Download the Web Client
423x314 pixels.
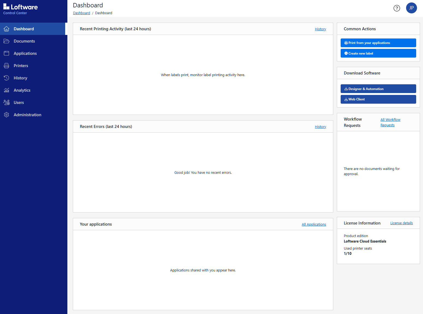click(378, 99)
